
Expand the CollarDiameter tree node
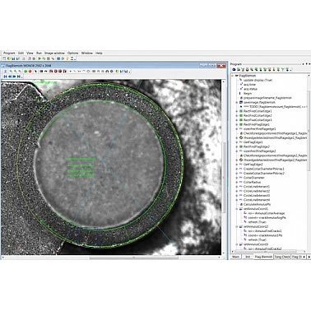(237, 178)
